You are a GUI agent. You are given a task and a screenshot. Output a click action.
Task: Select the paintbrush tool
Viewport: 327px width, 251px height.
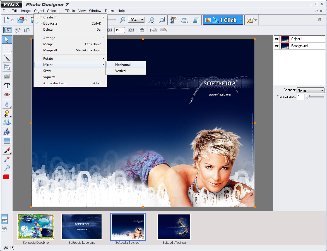[7, 150]
